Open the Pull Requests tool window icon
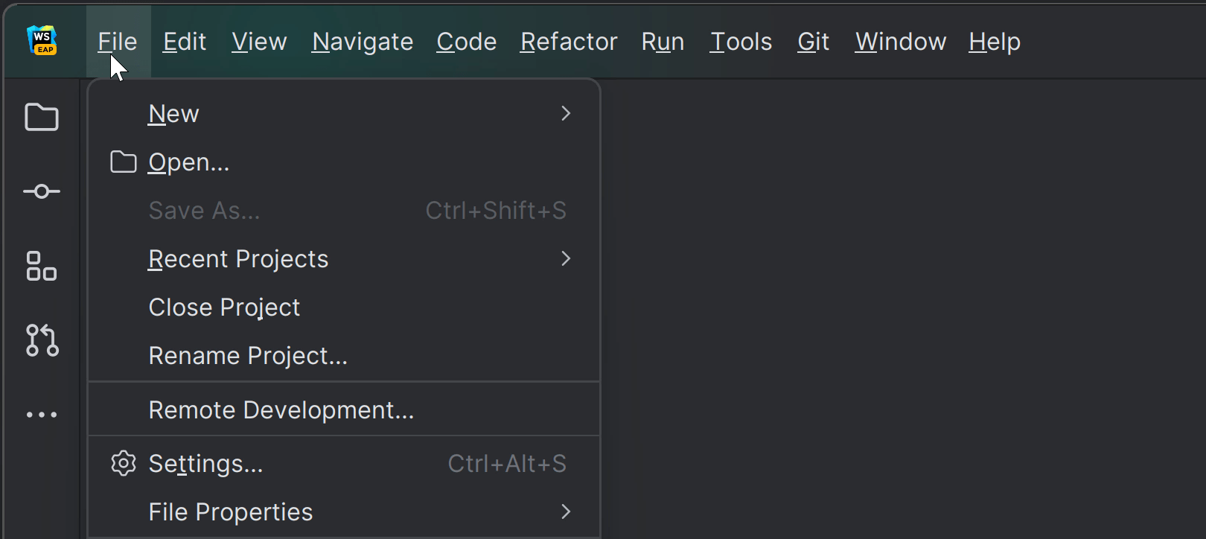This screenshot has height=539, width=1206. tap(42, 340)
